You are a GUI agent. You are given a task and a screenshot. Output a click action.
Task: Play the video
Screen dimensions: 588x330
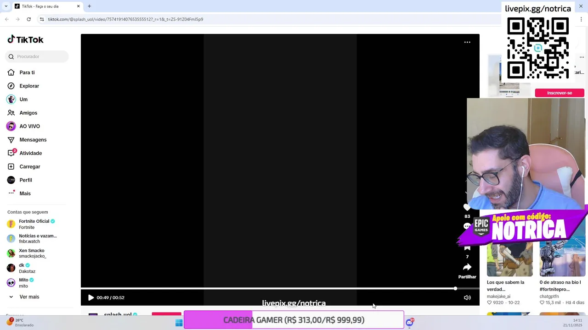pyautogui.click(x=91, y=297)
